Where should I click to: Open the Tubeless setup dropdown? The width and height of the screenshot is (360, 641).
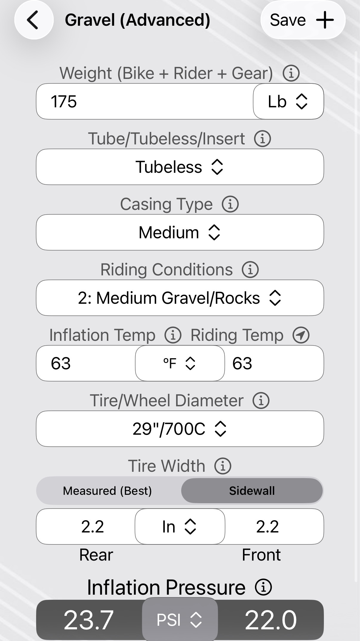point(180,167)
